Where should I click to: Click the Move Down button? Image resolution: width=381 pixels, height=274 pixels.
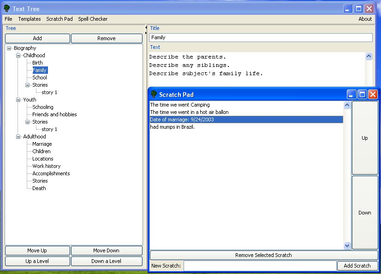click(107, 250)
